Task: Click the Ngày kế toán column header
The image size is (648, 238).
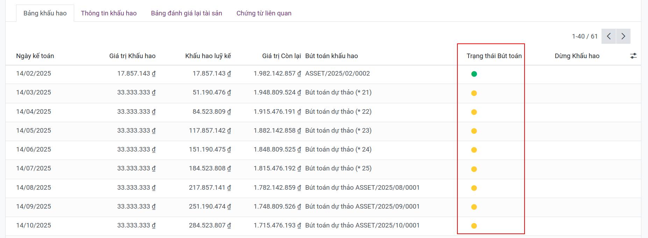Action: (x=35, y=56)
